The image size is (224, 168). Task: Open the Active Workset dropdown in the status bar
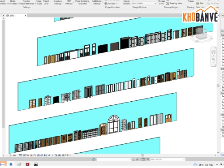114,159
